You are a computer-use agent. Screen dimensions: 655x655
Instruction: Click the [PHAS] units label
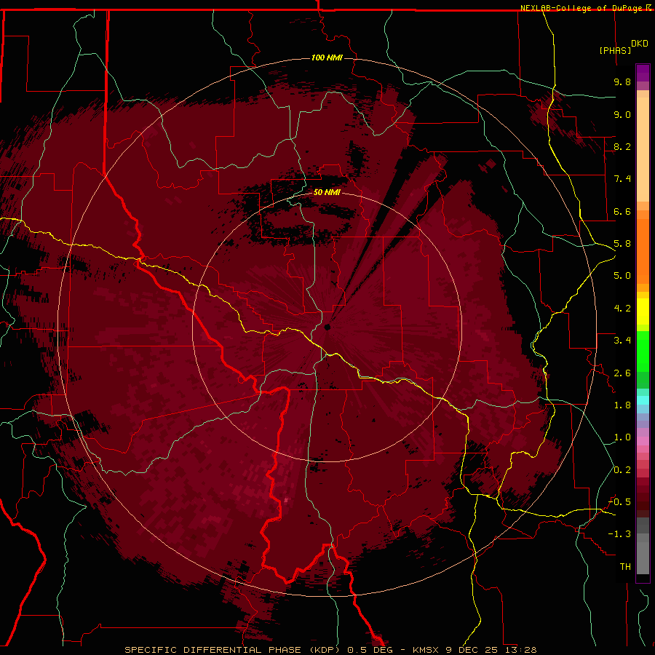pyautogui.click(x=615, y=50)
